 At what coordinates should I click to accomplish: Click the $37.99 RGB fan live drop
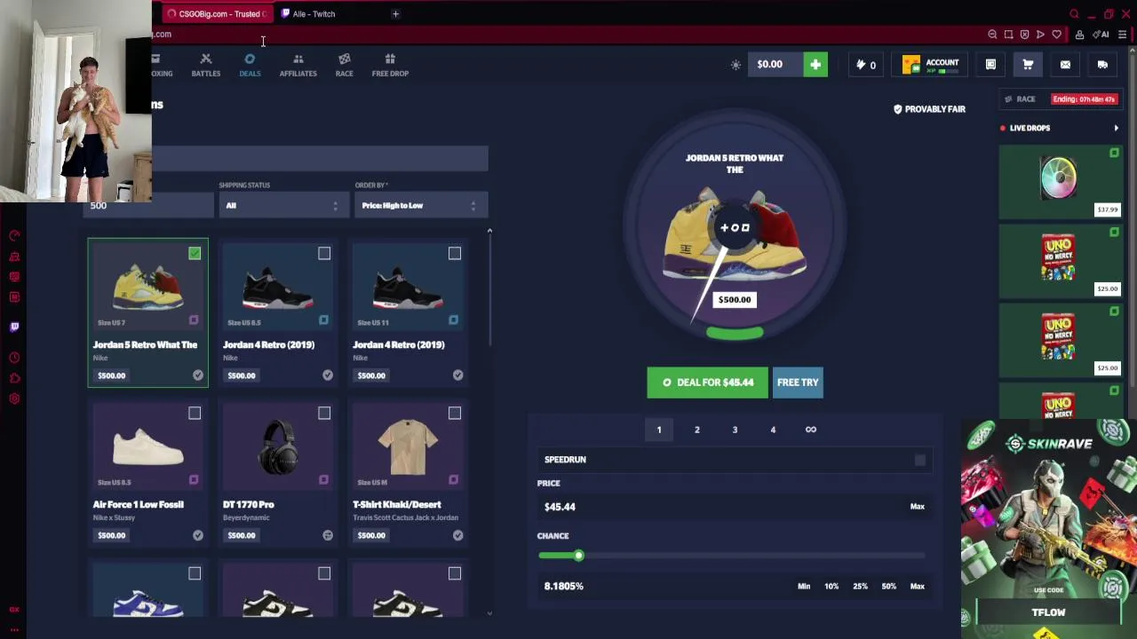click(1059, 182)
